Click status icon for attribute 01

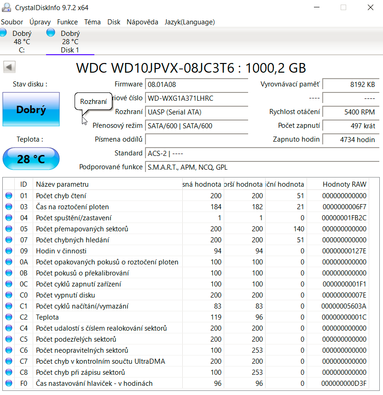click(9, 195)
